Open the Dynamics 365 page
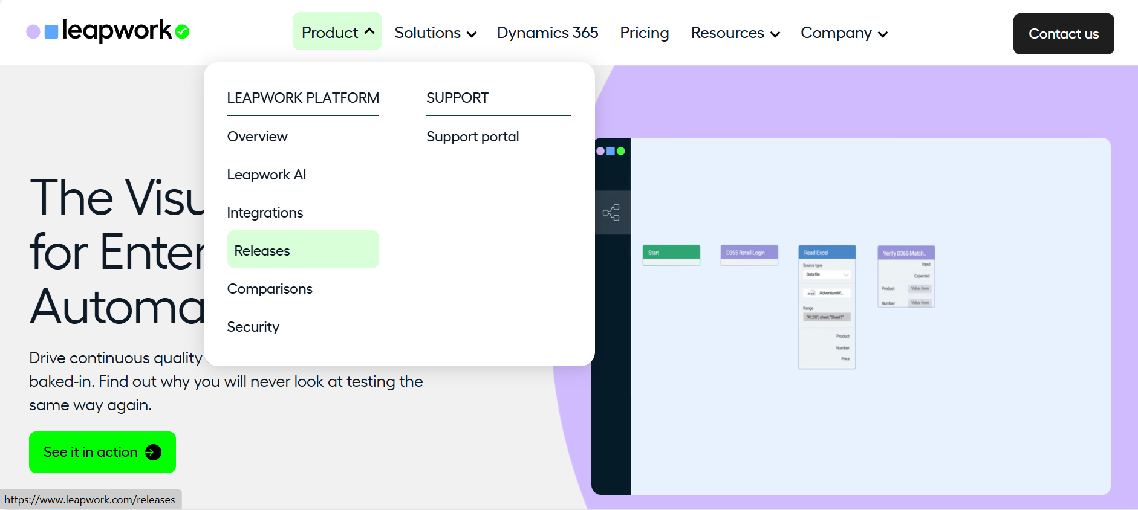This screenshot has height=510, width=1138. [x=547, y=33]
